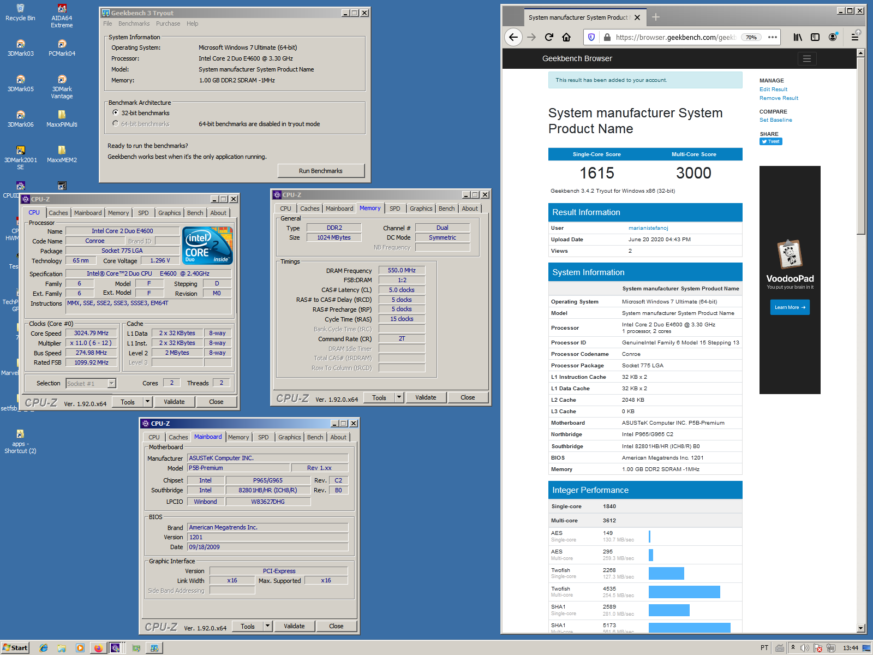Go back in Firefox
The height and width of the screenshot is (655, 873).
coord(513,37)
